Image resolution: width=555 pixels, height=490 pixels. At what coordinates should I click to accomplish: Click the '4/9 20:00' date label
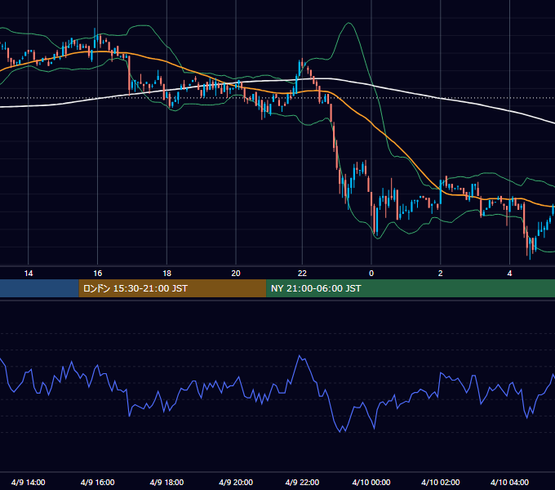tap(236, 482)
